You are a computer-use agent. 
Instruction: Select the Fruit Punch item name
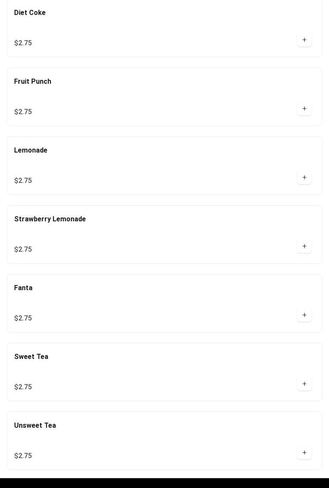32,82
